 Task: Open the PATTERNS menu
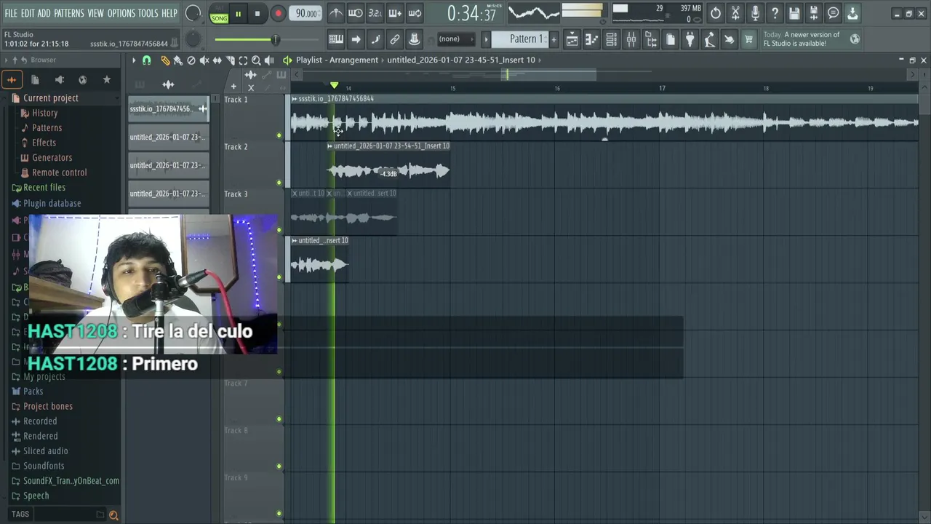(69, 14)
